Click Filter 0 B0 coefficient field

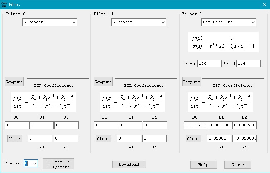[16, 125]
